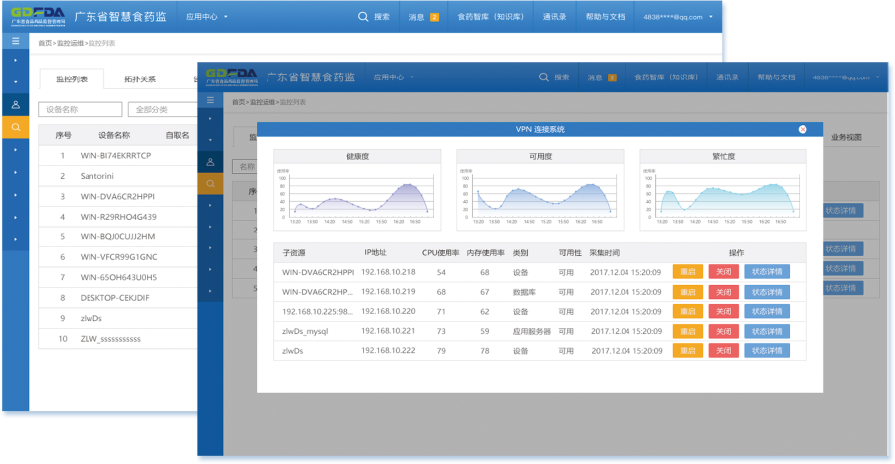Open the 全部分类 category dropdown
The height and width of the screenshot is (464, 895).
(x=163, y=109)
